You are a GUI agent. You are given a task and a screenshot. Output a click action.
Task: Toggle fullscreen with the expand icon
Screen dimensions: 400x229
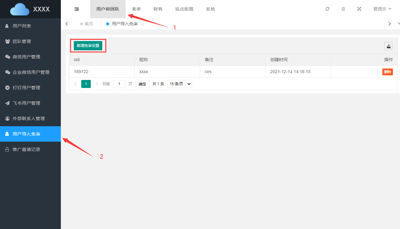[359, 9]
